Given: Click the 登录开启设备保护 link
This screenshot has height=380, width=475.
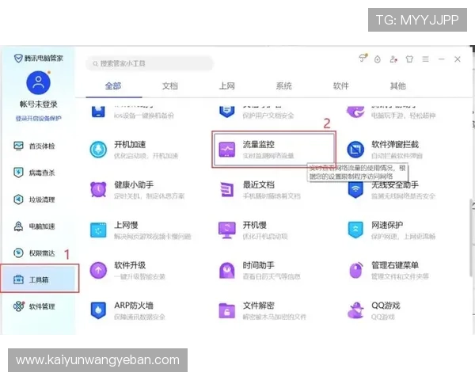Looking at the screenshot, I should (x=39, y=118).
